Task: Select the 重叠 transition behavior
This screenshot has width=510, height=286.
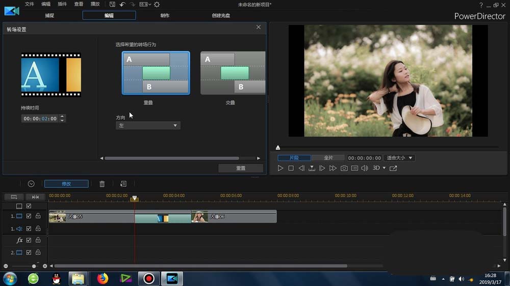Action: click(156, 73)
